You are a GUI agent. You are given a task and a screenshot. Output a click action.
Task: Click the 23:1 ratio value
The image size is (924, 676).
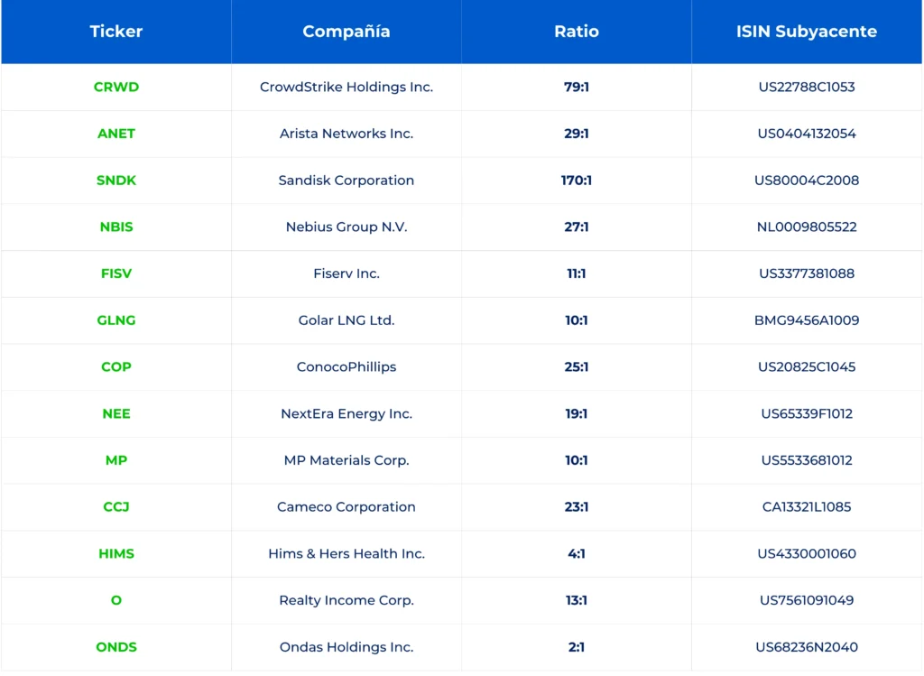click(x=577, y=507)
